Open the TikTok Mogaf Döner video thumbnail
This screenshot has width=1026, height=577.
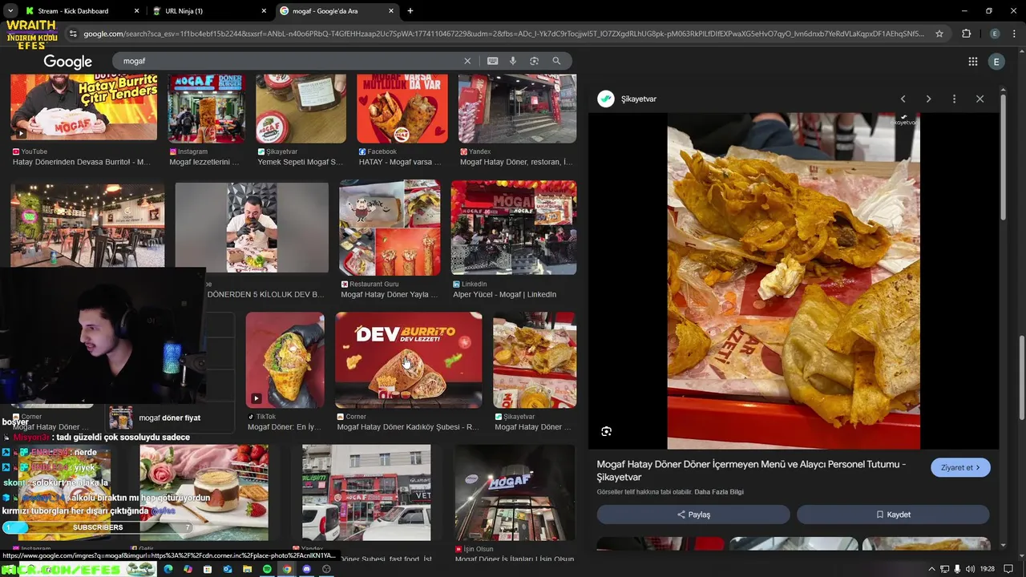coord(285,360)
